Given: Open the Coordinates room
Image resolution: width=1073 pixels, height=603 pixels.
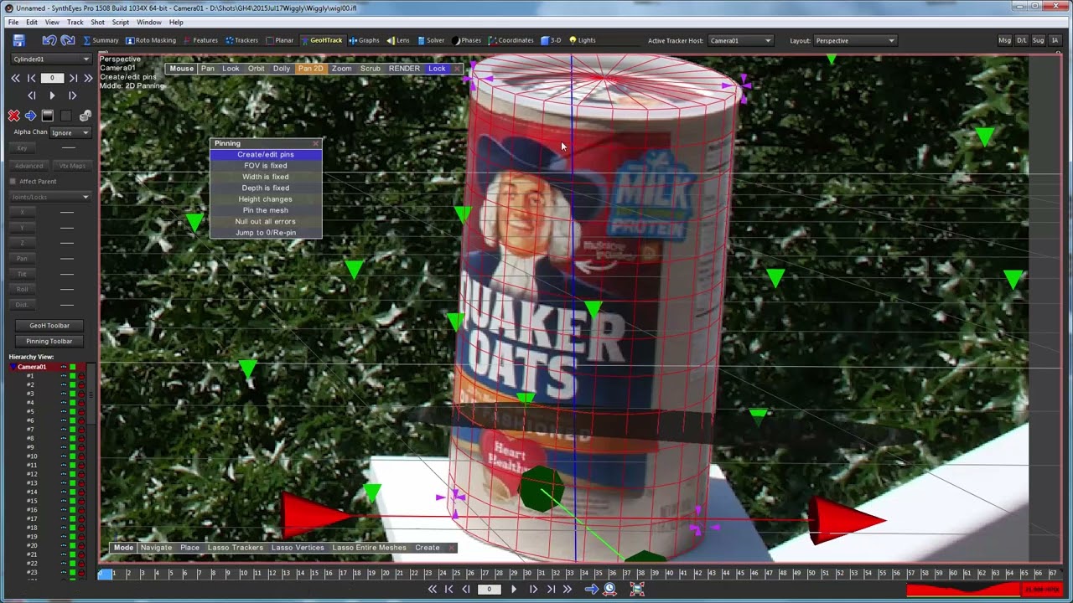Looking at the screenshot, I should (511, 40).
